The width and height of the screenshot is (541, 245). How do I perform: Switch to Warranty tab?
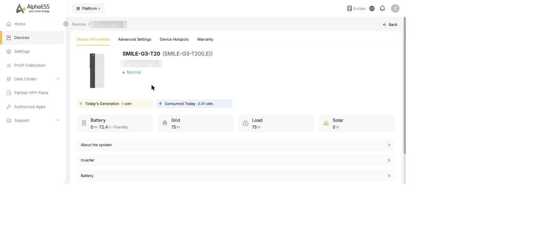205,39
